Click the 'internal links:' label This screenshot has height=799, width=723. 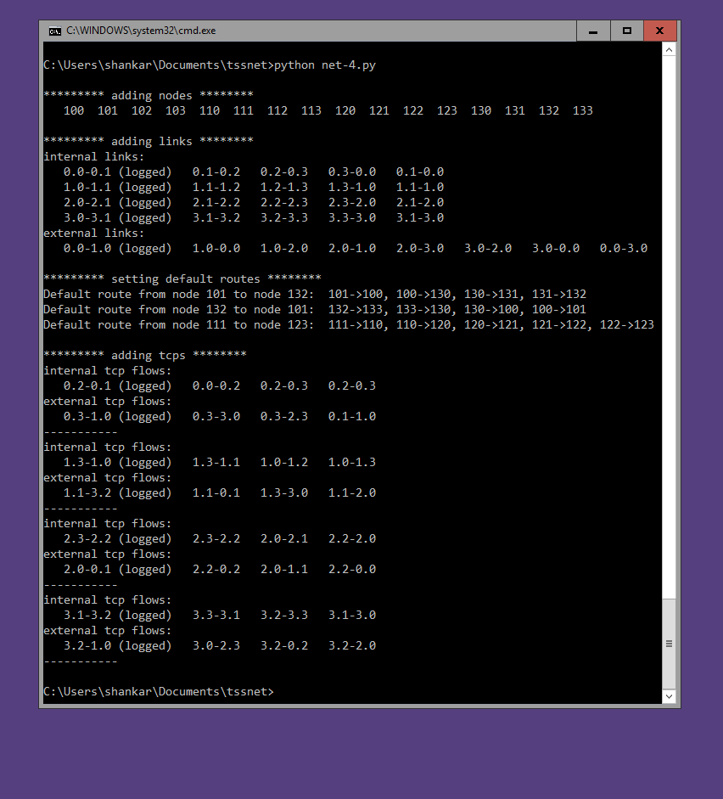pyautogui.click(x=93, y=156)
